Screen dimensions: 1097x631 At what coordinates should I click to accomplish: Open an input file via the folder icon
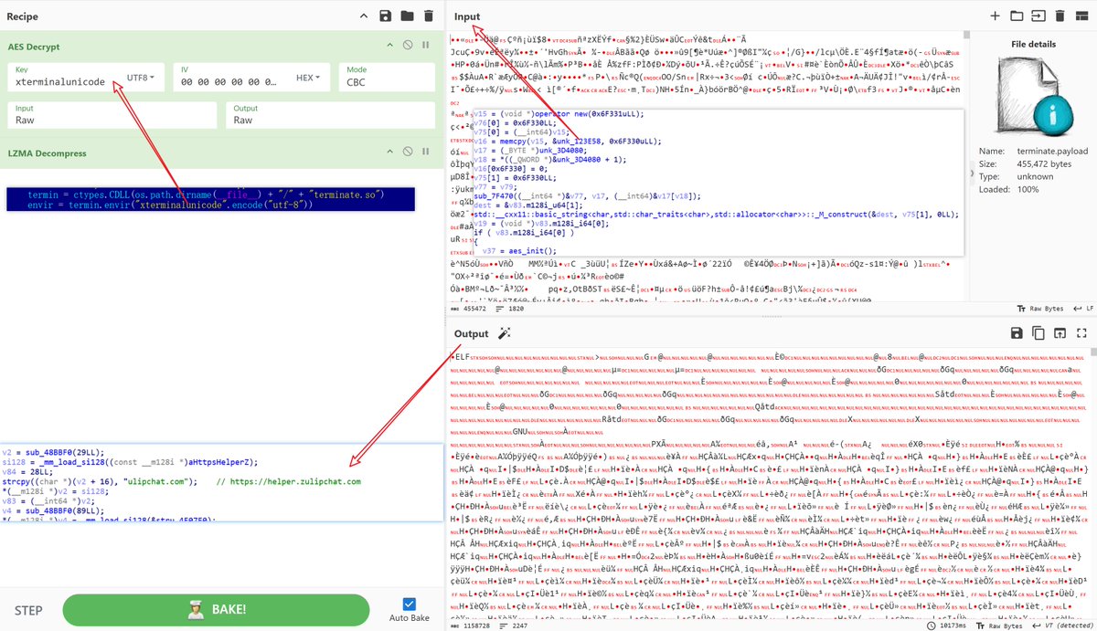click(1017, 16)
